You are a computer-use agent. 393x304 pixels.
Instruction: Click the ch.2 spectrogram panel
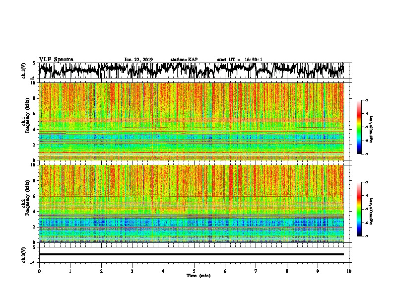192,204
